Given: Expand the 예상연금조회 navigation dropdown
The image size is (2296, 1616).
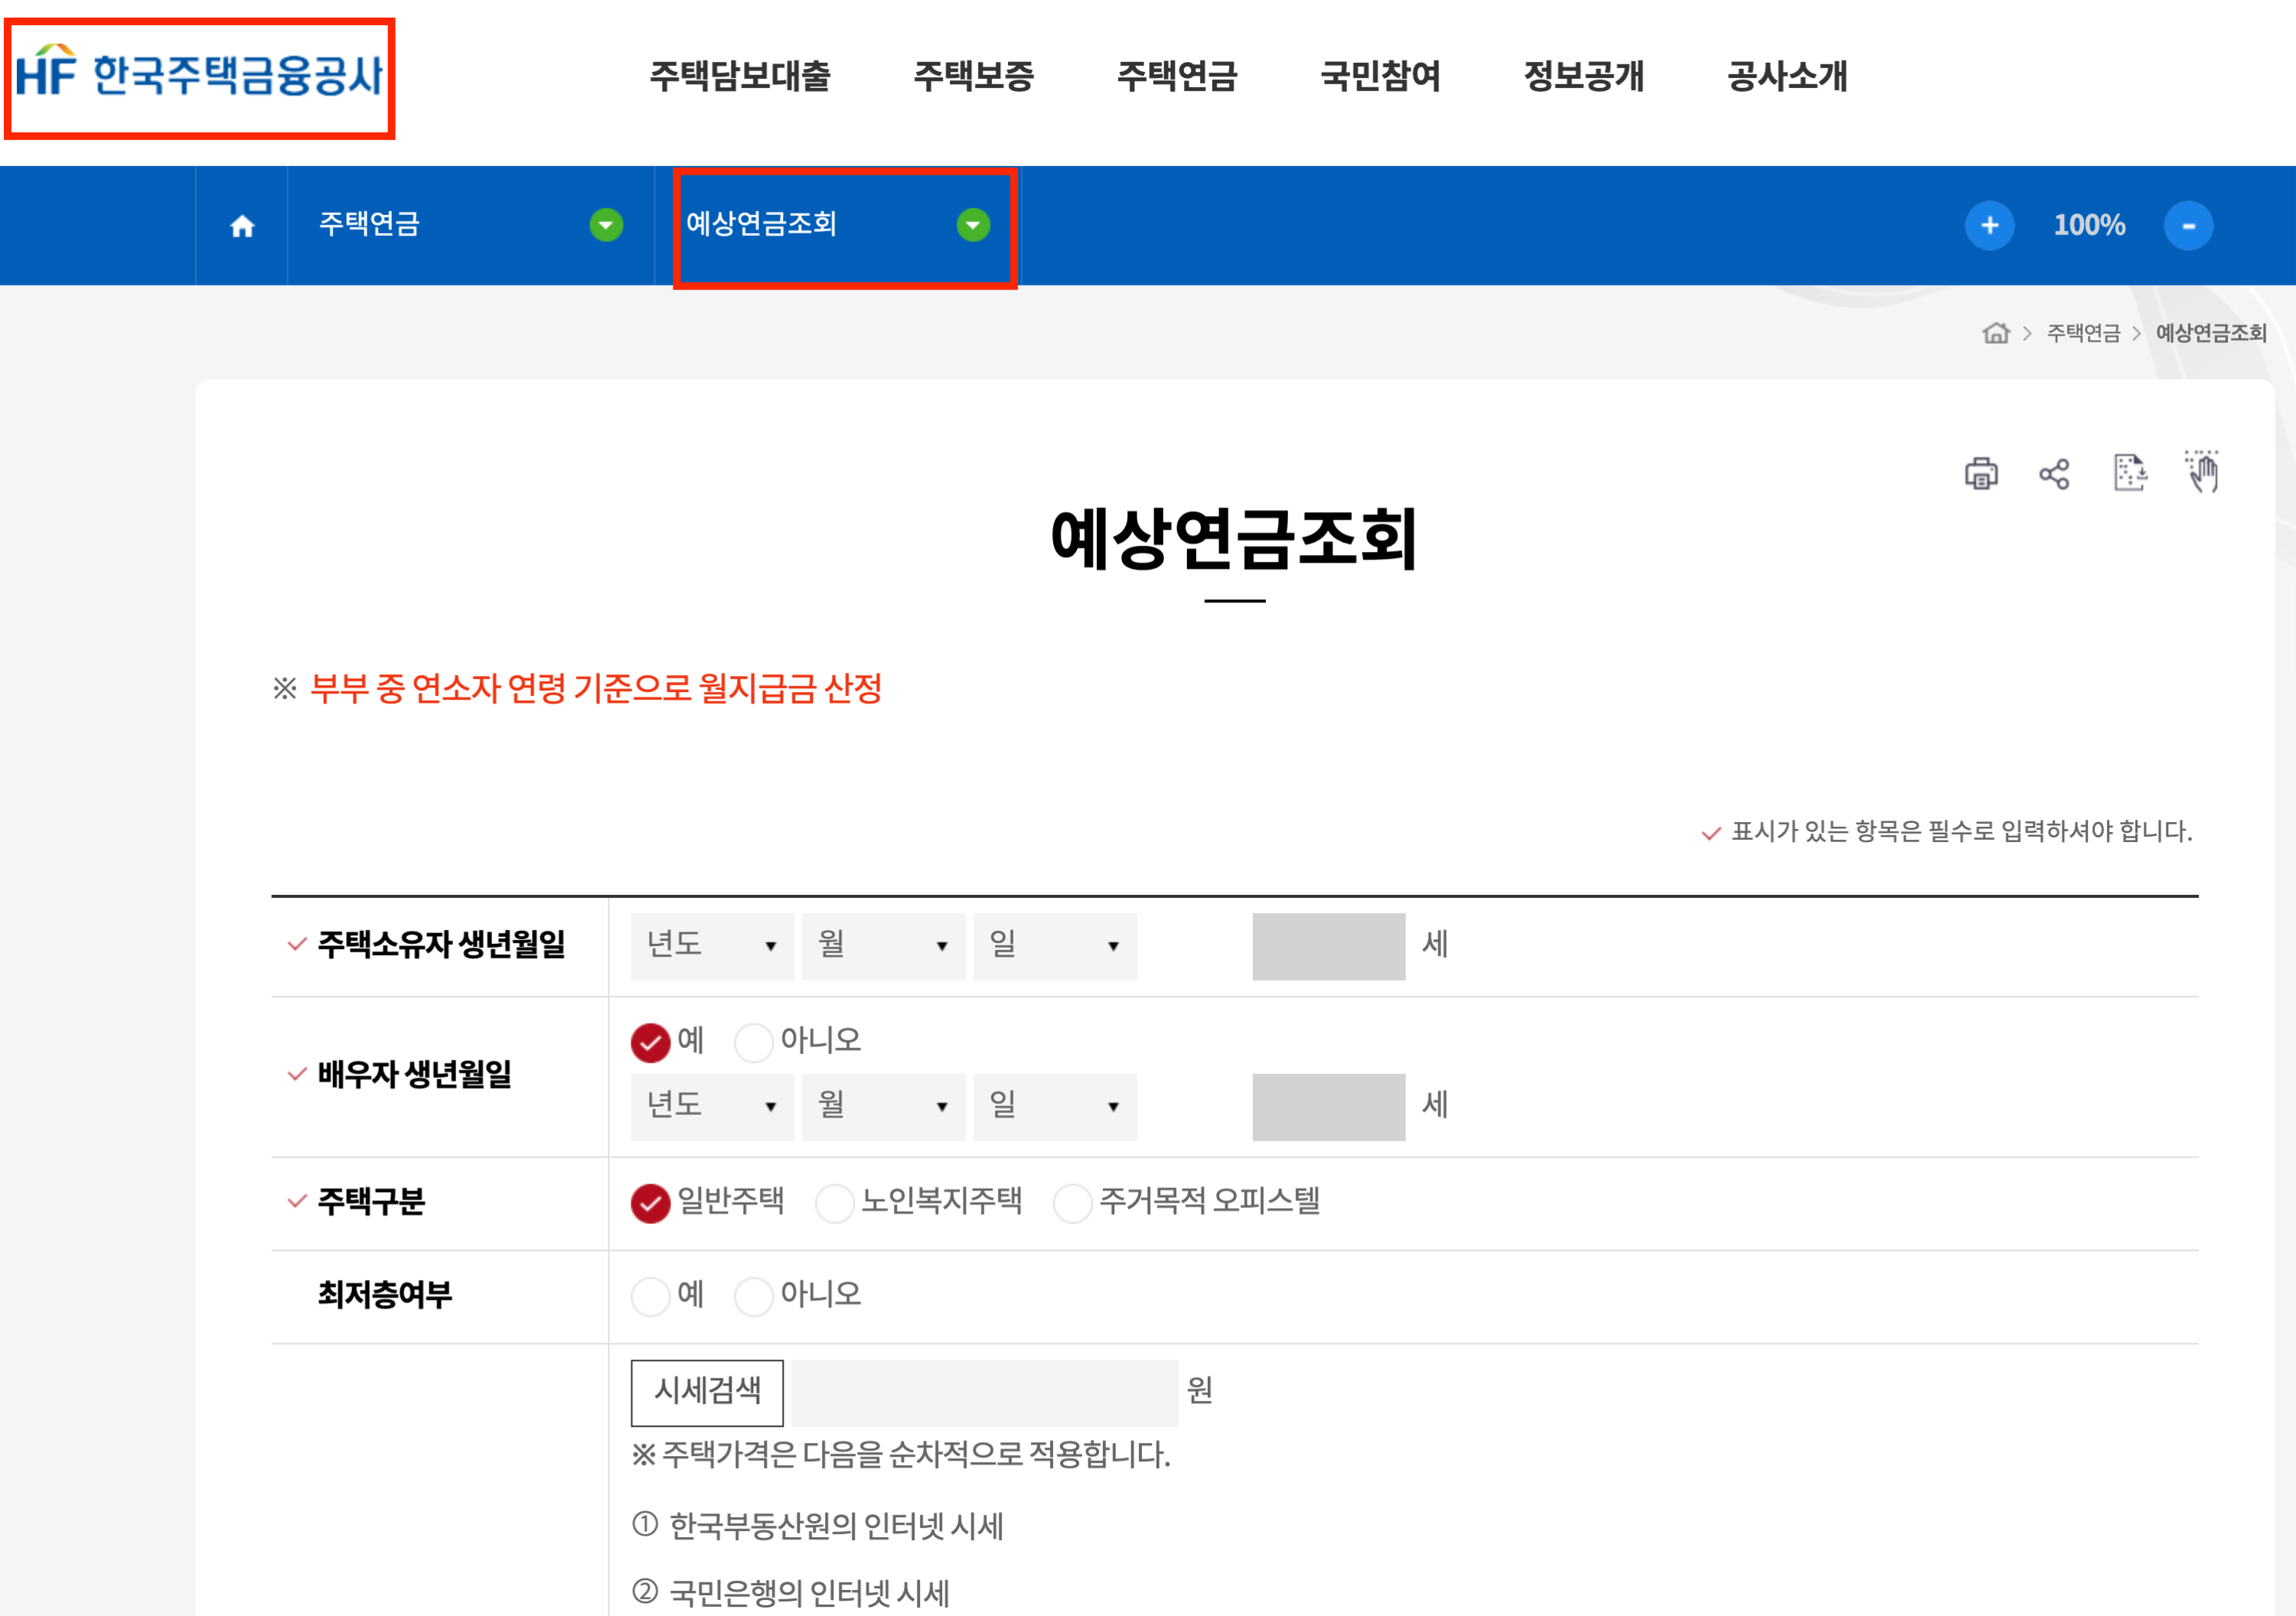Looking at the screenshot, I should click(972, 226).
